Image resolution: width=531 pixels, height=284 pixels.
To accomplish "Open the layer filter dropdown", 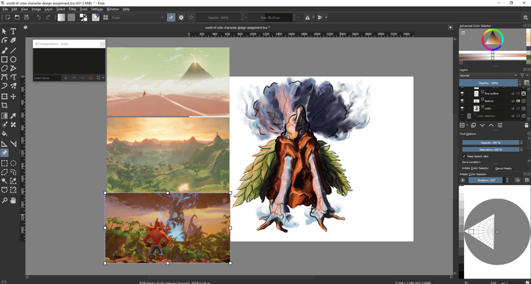I will [524, 75].
